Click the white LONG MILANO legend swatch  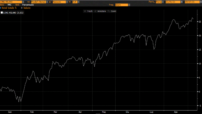(x=2, y=13)
